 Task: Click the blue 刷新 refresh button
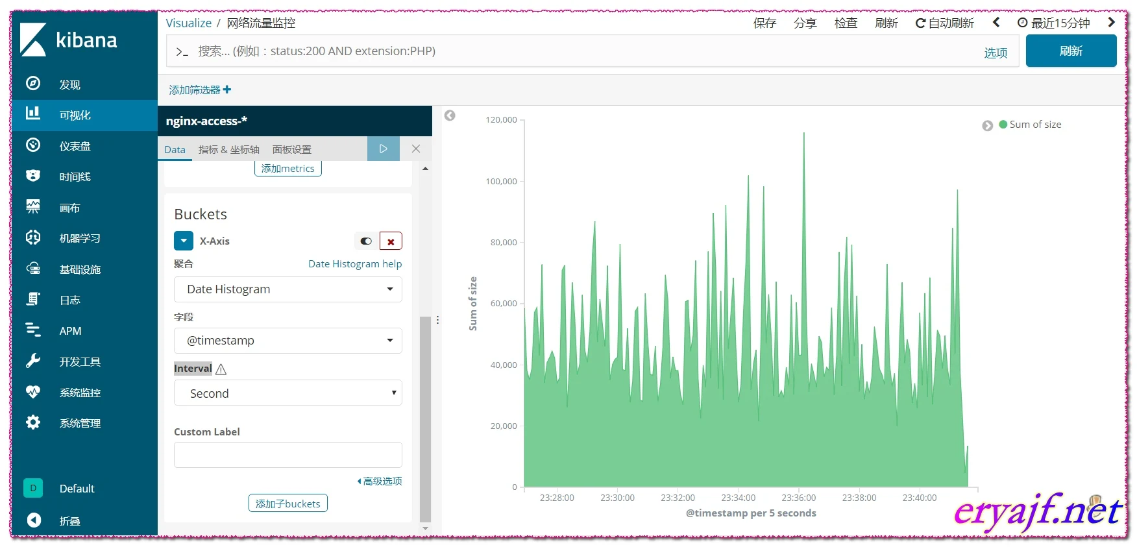pos(1071,51)
